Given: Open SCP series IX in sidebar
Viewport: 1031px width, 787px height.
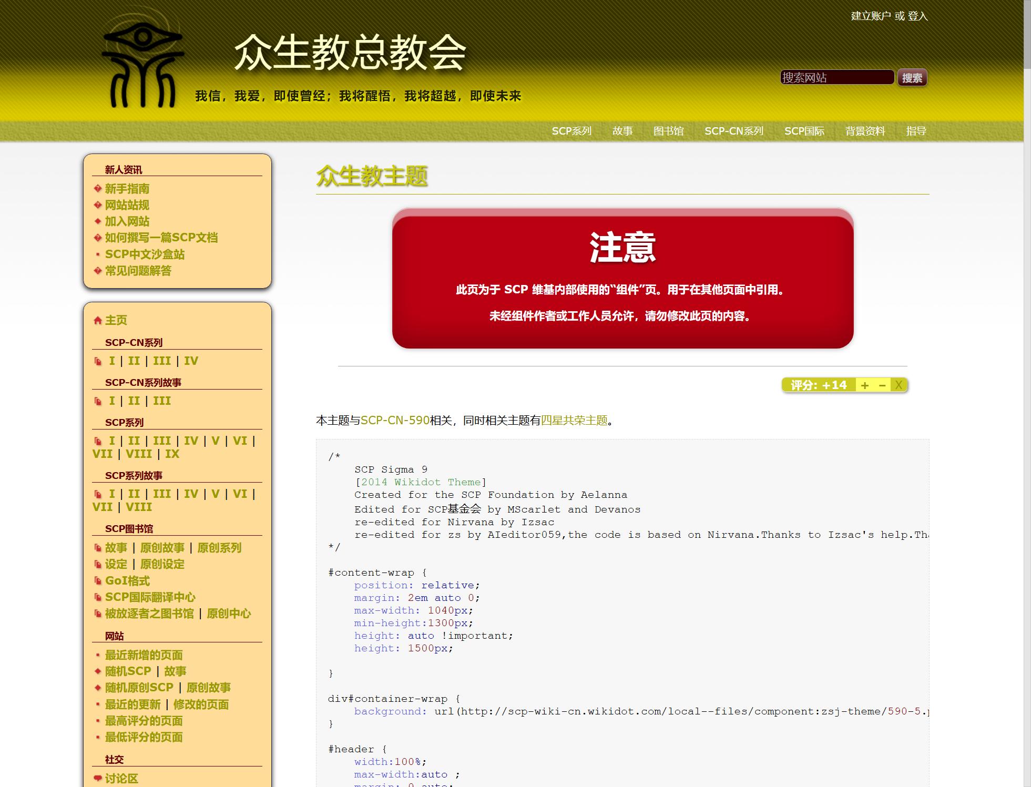Looking at the screenshot, I should [x=172, y=454].
